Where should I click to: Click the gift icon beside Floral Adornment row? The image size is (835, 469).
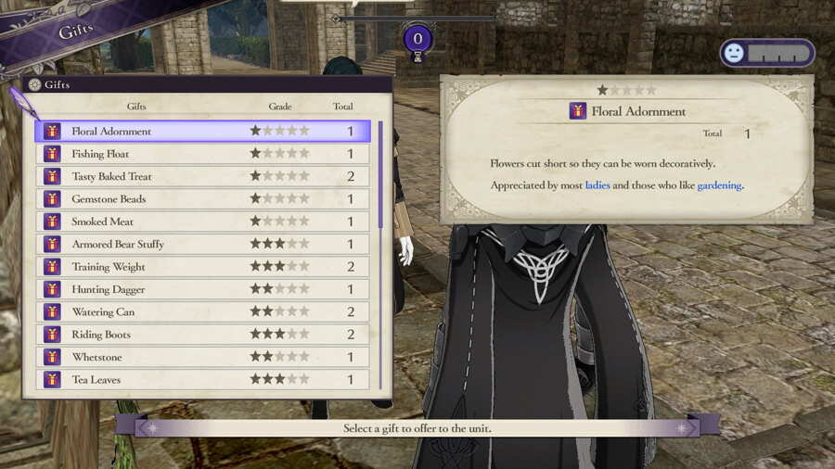(52, 131)
